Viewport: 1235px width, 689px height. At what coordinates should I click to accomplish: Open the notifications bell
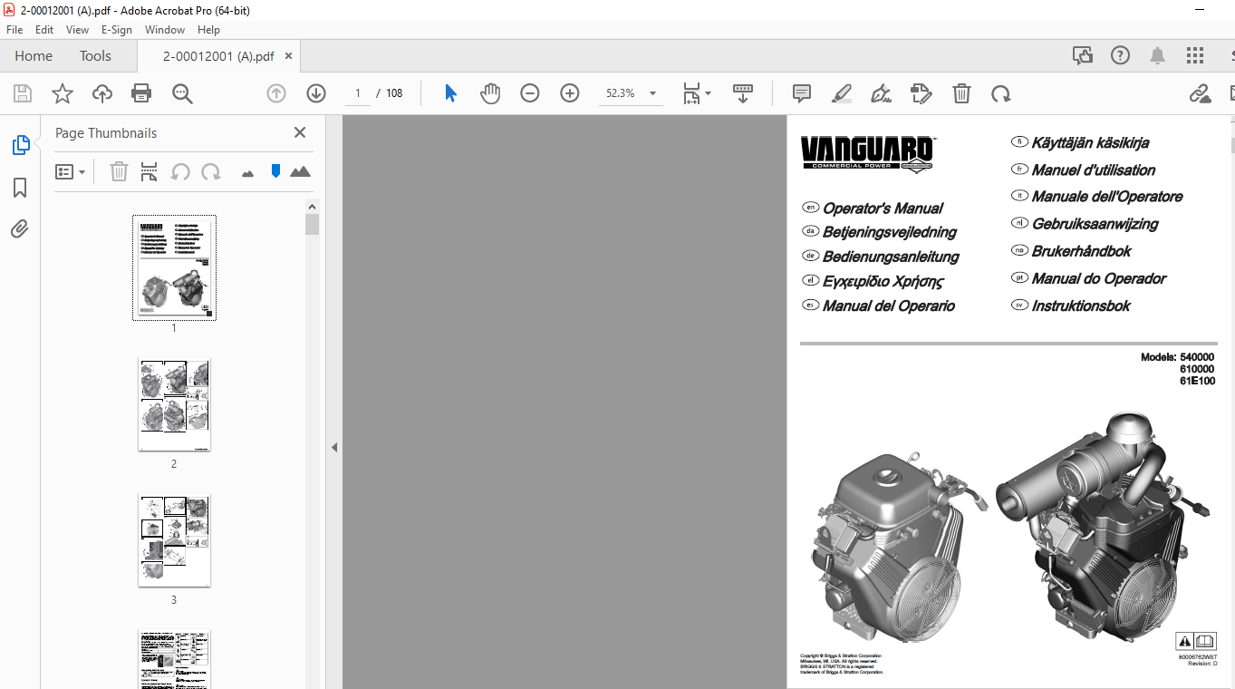click(x=1157, y=55)
